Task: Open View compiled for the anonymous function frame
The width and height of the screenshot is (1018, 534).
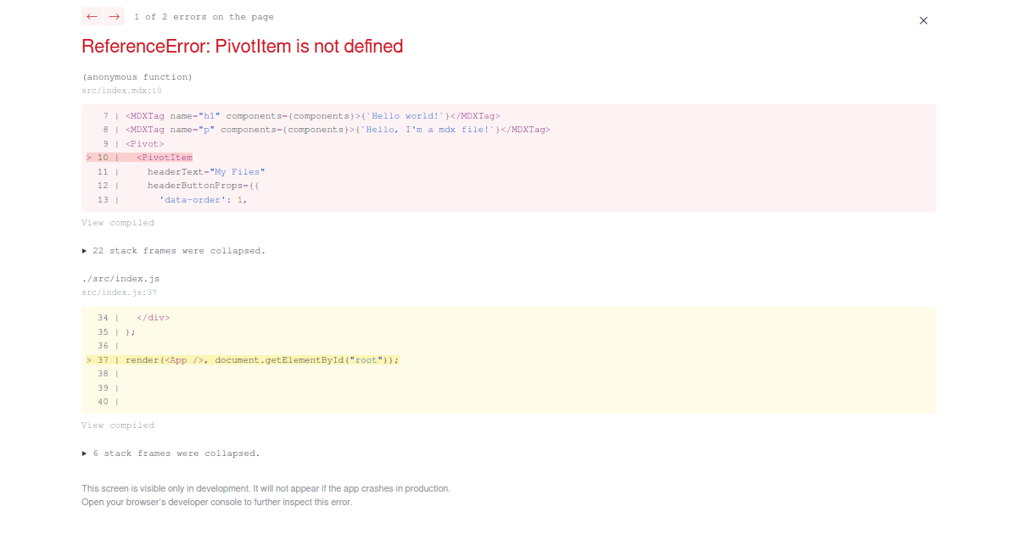Action: [x=118, y=222]
